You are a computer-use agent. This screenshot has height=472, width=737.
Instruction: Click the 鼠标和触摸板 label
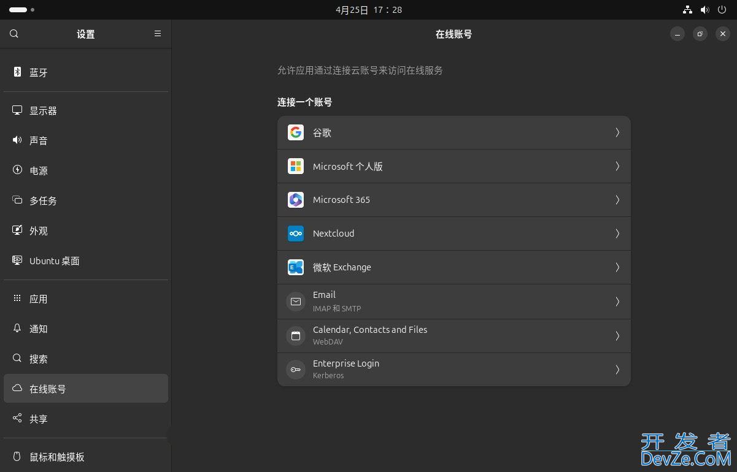tap(57, 457)
